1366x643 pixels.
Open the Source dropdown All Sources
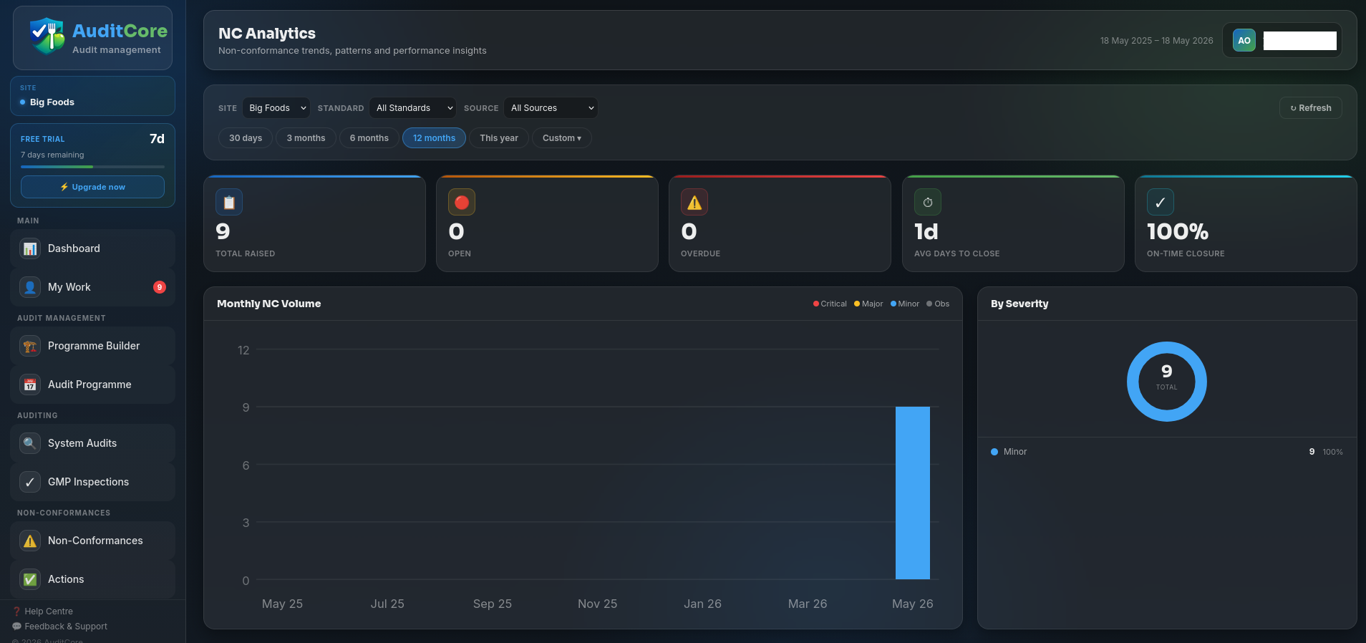(551, 108)
